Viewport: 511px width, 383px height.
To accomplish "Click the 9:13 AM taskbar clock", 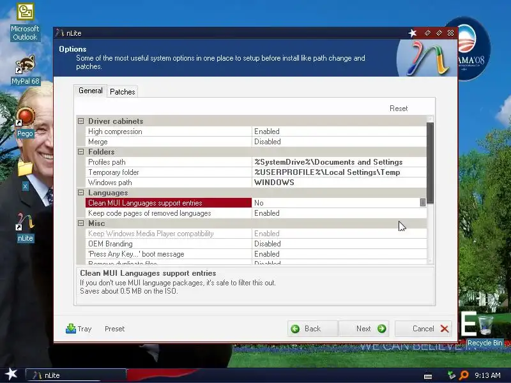I will [487, 375].
